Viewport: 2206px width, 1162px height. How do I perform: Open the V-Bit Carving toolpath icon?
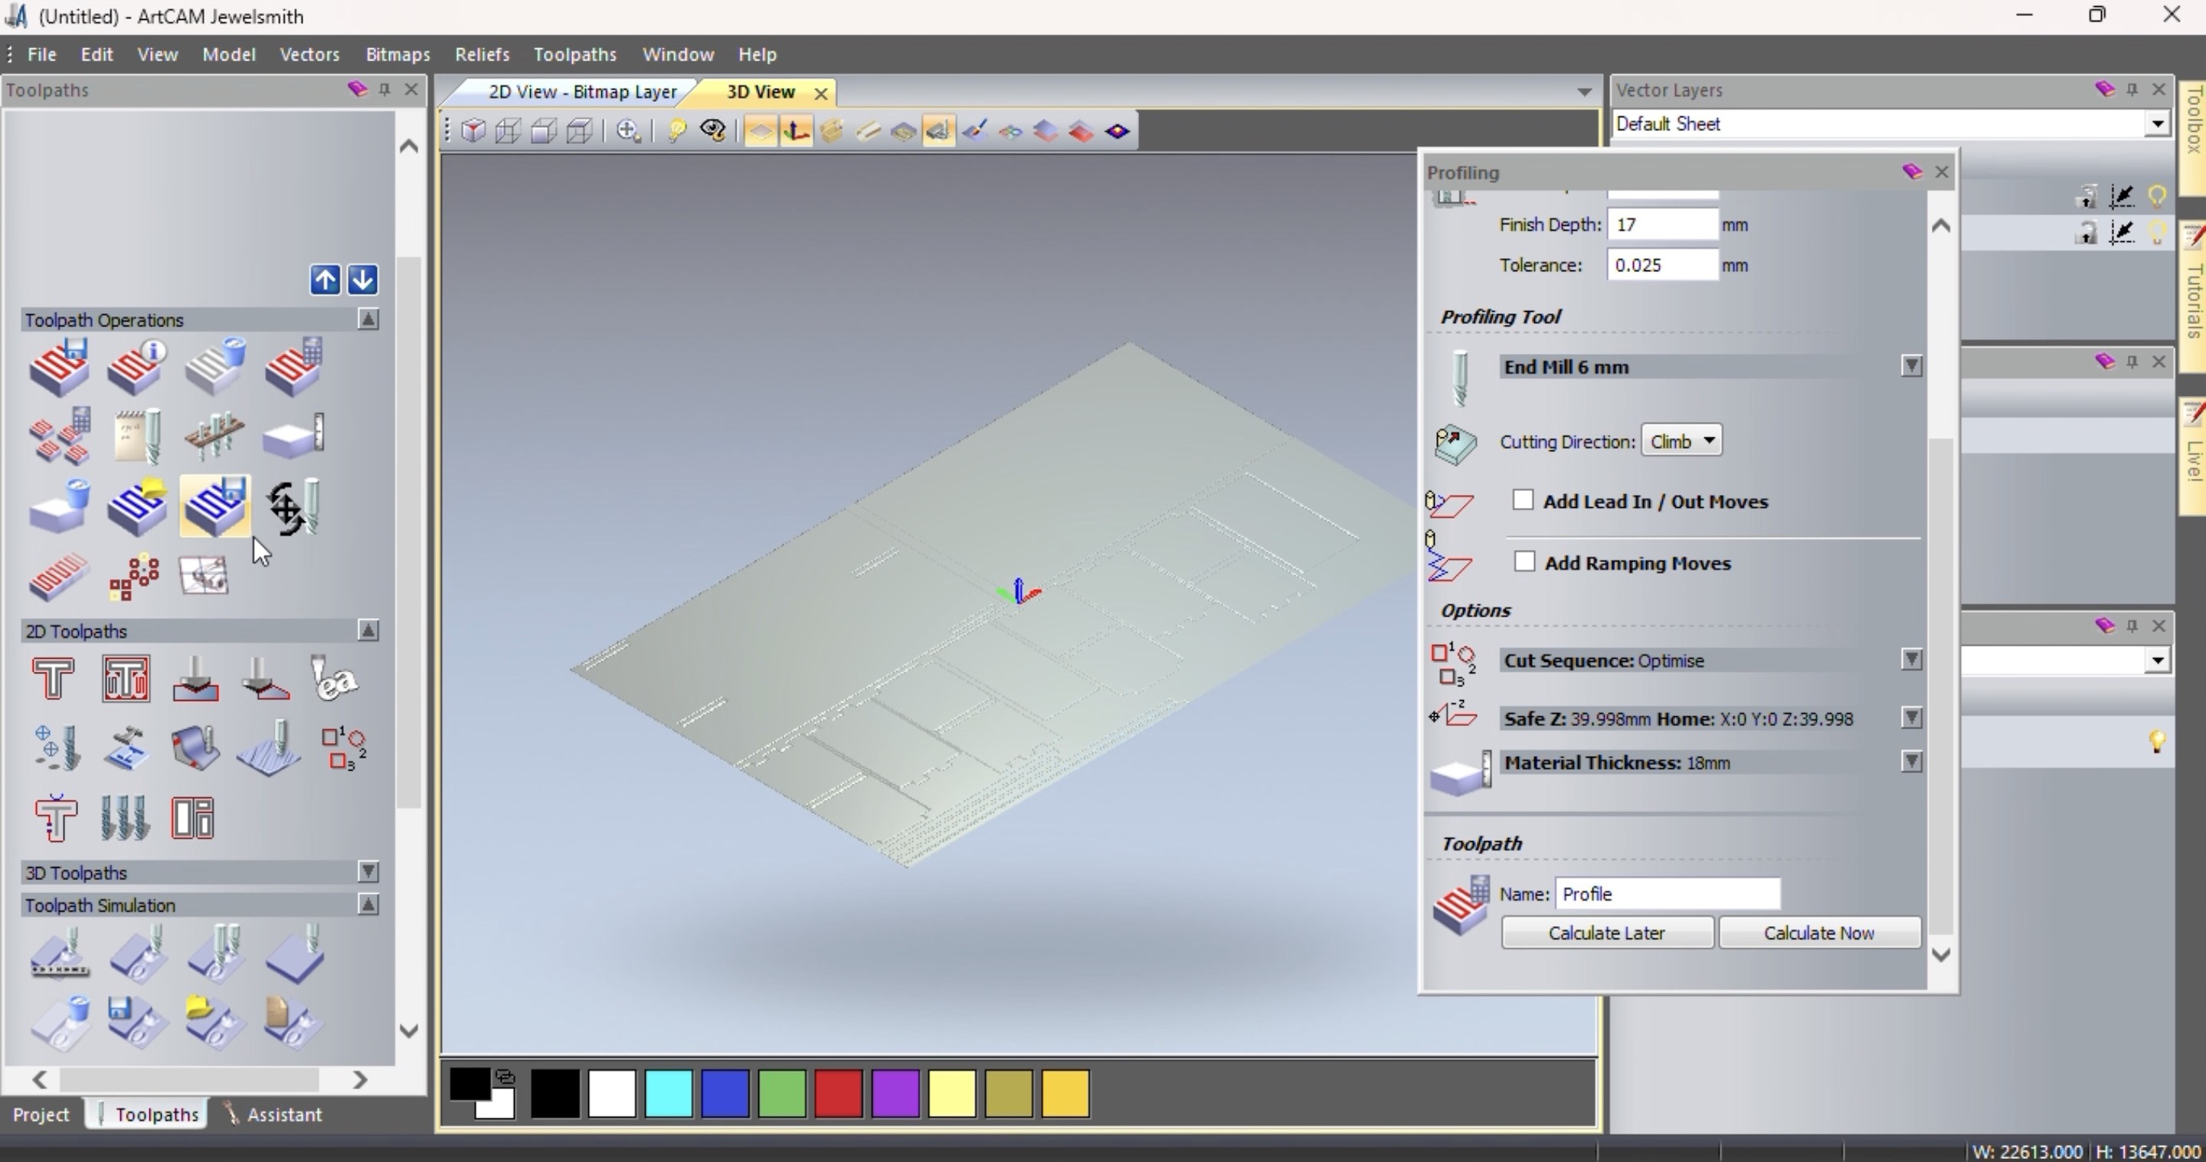click(x=195, y=679)
